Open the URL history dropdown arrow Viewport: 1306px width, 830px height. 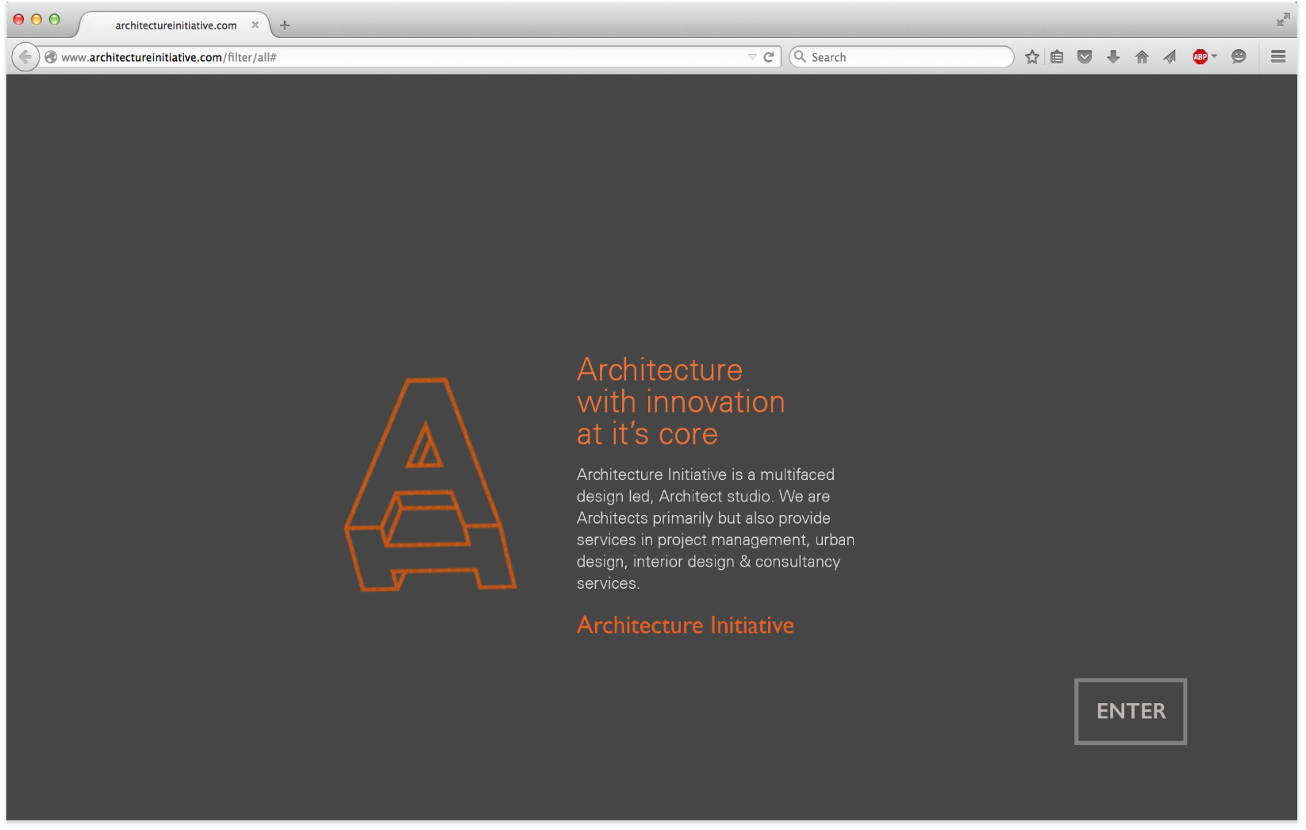click(x=752, y=57)
